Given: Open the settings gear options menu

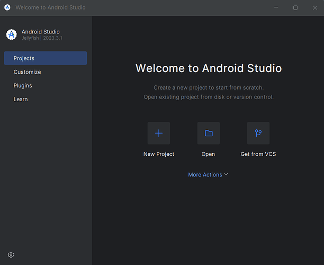Looking at the screenshot, I should pyautogui.click(x=11, y=254).
